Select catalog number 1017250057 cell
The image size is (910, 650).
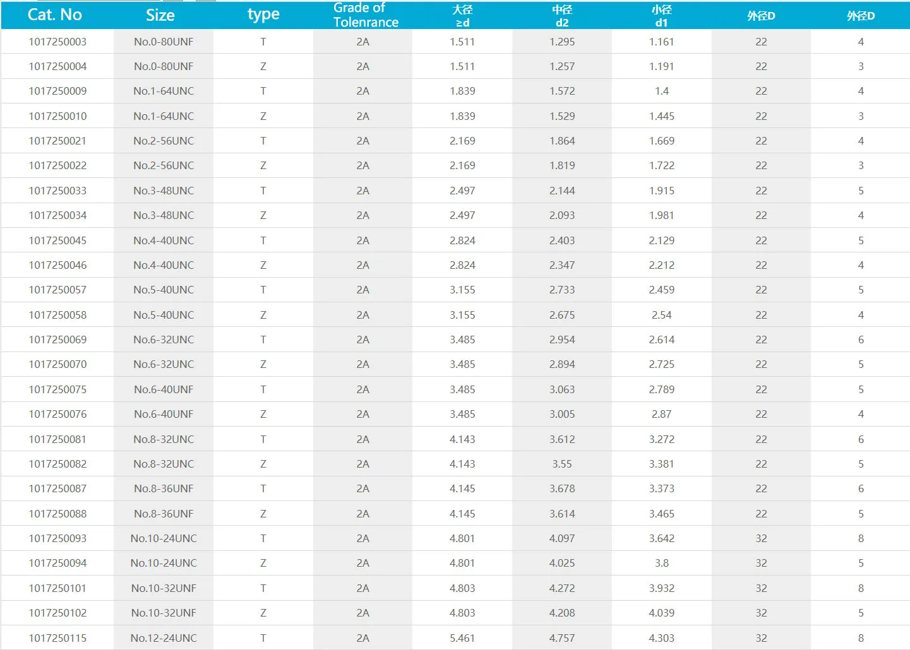click(57, 290)
